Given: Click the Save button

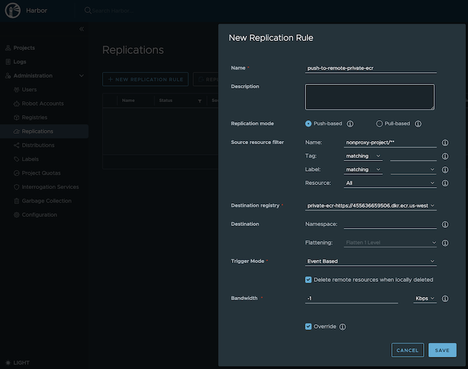Looking at the screenshot, I should click(x=442, y=350).
